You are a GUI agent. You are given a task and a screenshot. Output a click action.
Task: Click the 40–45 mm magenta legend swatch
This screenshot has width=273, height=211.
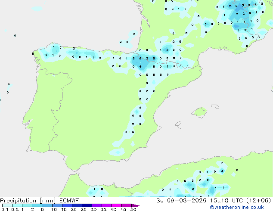[x=117, y=205]
